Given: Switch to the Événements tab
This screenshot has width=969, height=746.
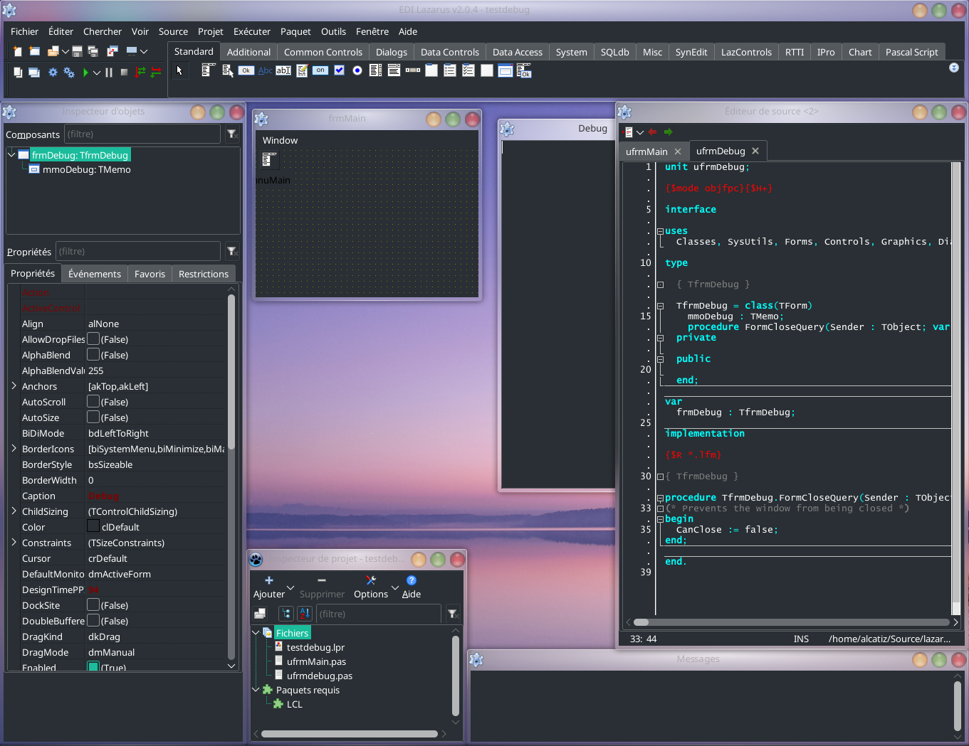Looking at the screenshot, I should click(94, 274).
